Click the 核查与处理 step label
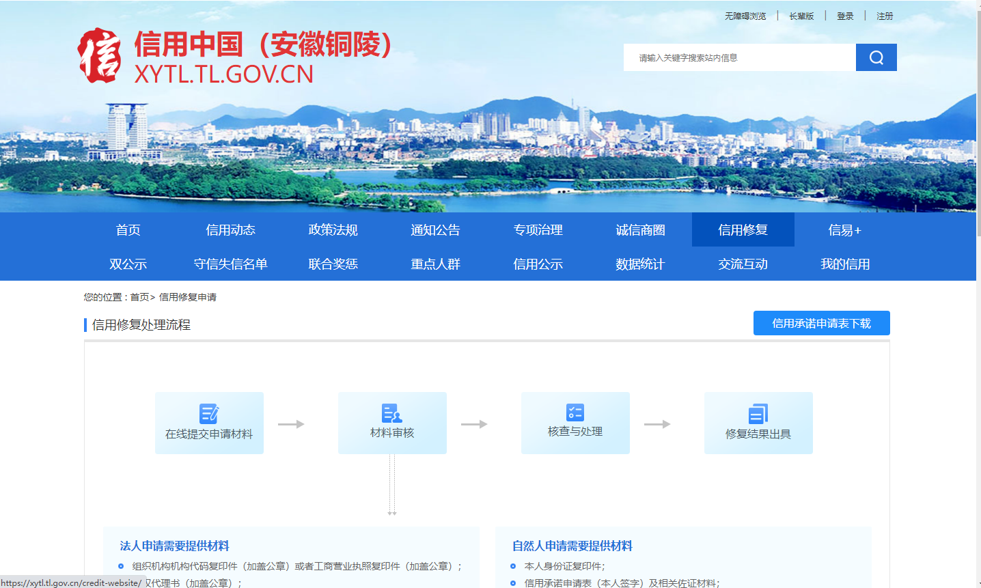The height and width of the screenshot is (588, 981). [x=575, y=431]
